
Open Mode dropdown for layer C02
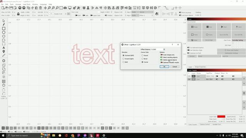pyautogui.click(x=201, y=79)
